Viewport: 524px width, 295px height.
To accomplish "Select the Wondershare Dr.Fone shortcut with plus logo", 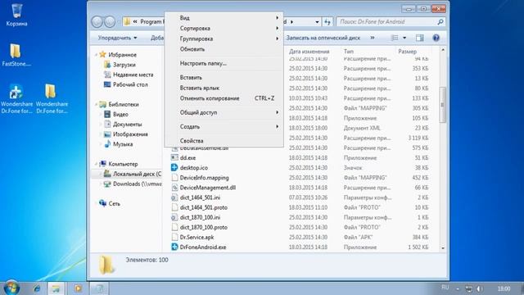I will click(16, 98).
